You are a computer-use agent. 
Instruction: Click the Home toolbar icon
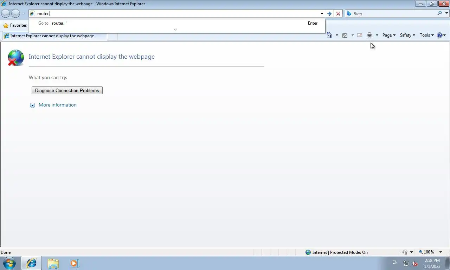coord(329,35)
